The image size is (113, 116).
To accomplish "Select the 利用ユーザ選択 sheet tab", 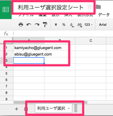I will pyautogui.click(x=51, y=108).
